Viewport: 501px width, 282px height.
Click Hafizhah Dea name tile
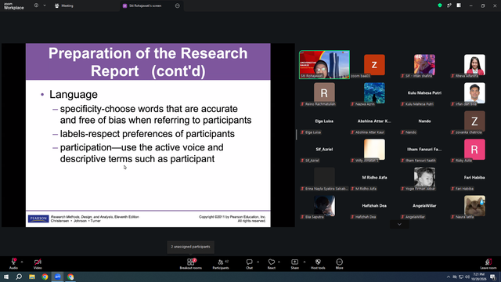pos(374,205)
